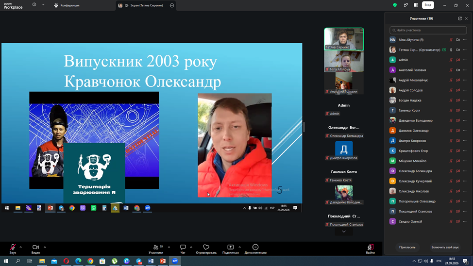The width and height of the screenshot is (473, 266).
Task: Open the Chat panel icon
Action: coord(183,247)
